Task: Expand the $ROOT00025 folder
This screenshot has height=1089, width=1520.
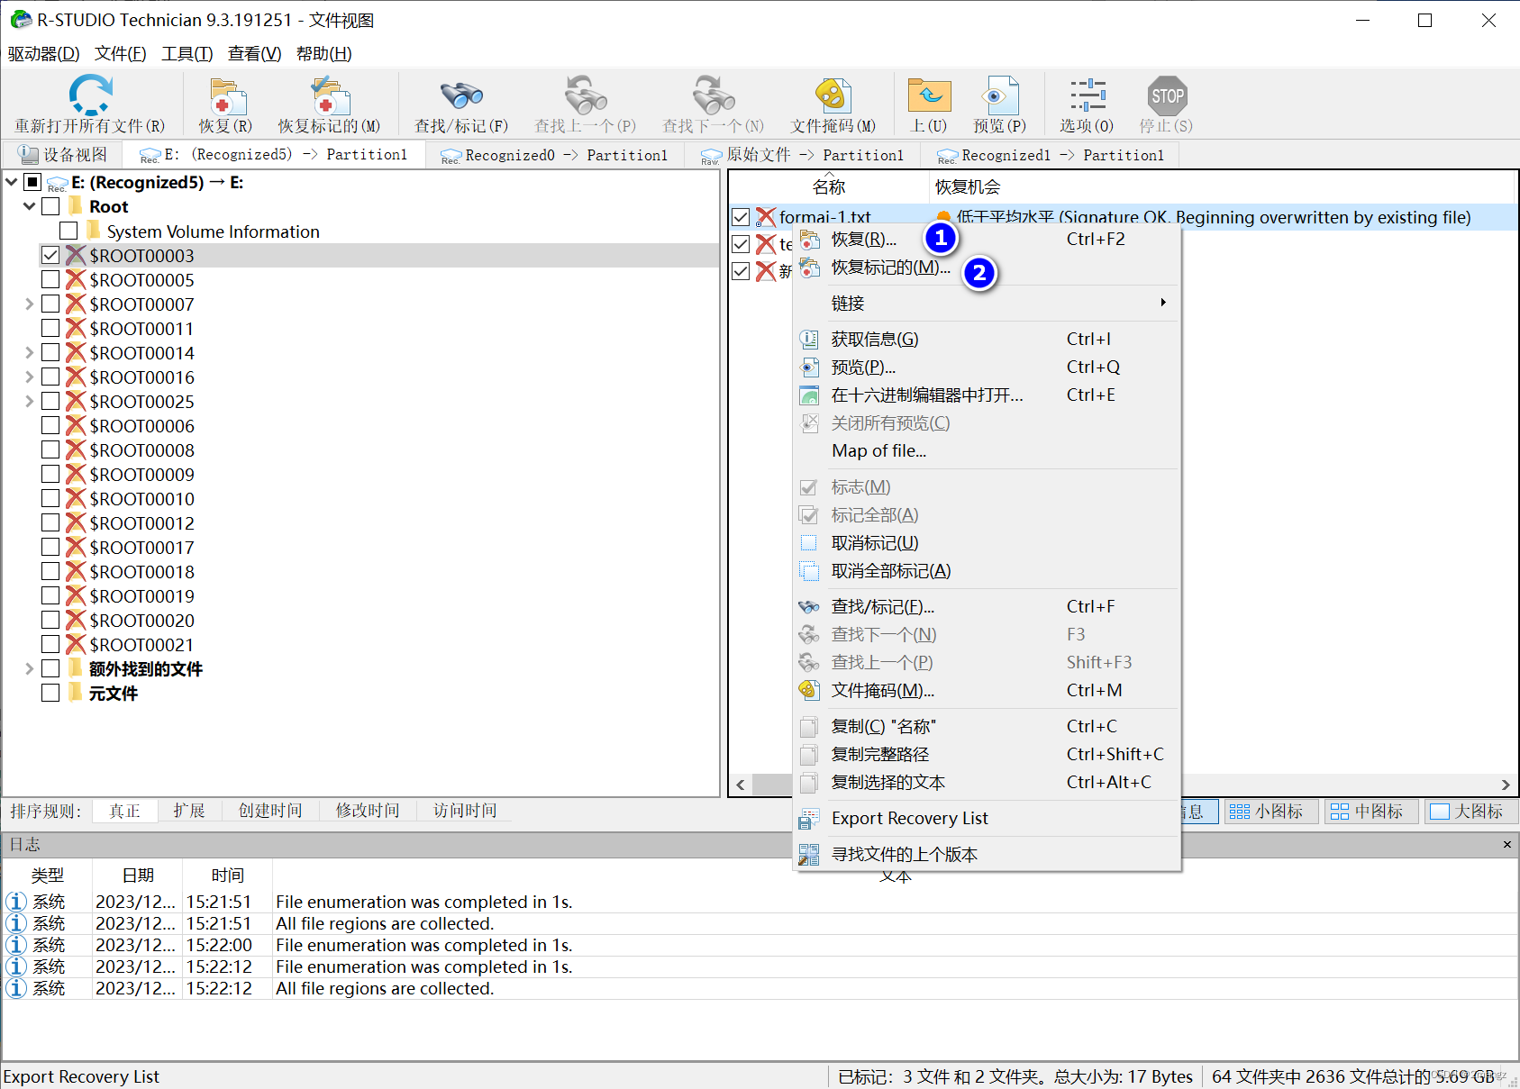Action: 30,402
